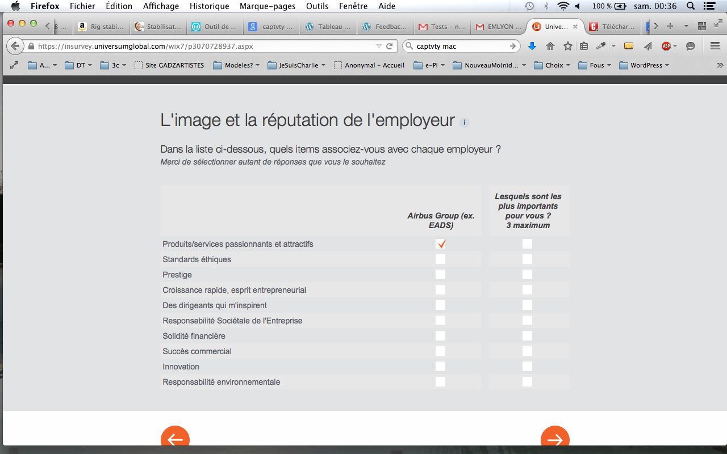
Task: Open the Downloads arrow icon
Action: coord(532,46)
